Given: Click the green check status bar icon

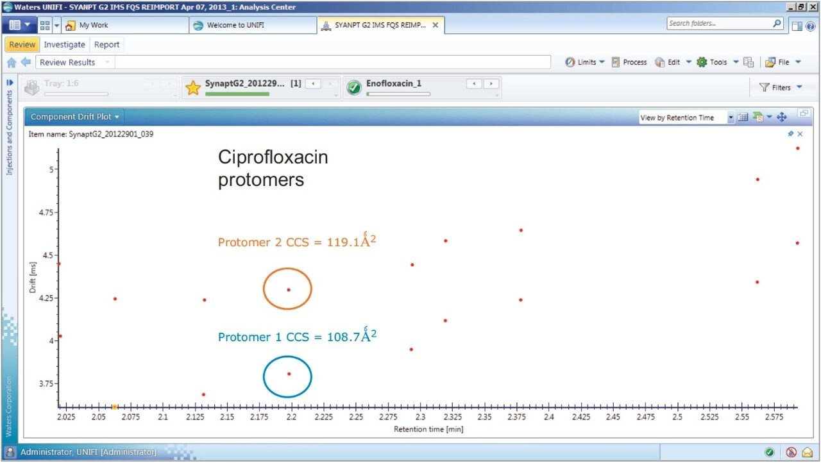Looking at the screenshot, I should [769, 452].
